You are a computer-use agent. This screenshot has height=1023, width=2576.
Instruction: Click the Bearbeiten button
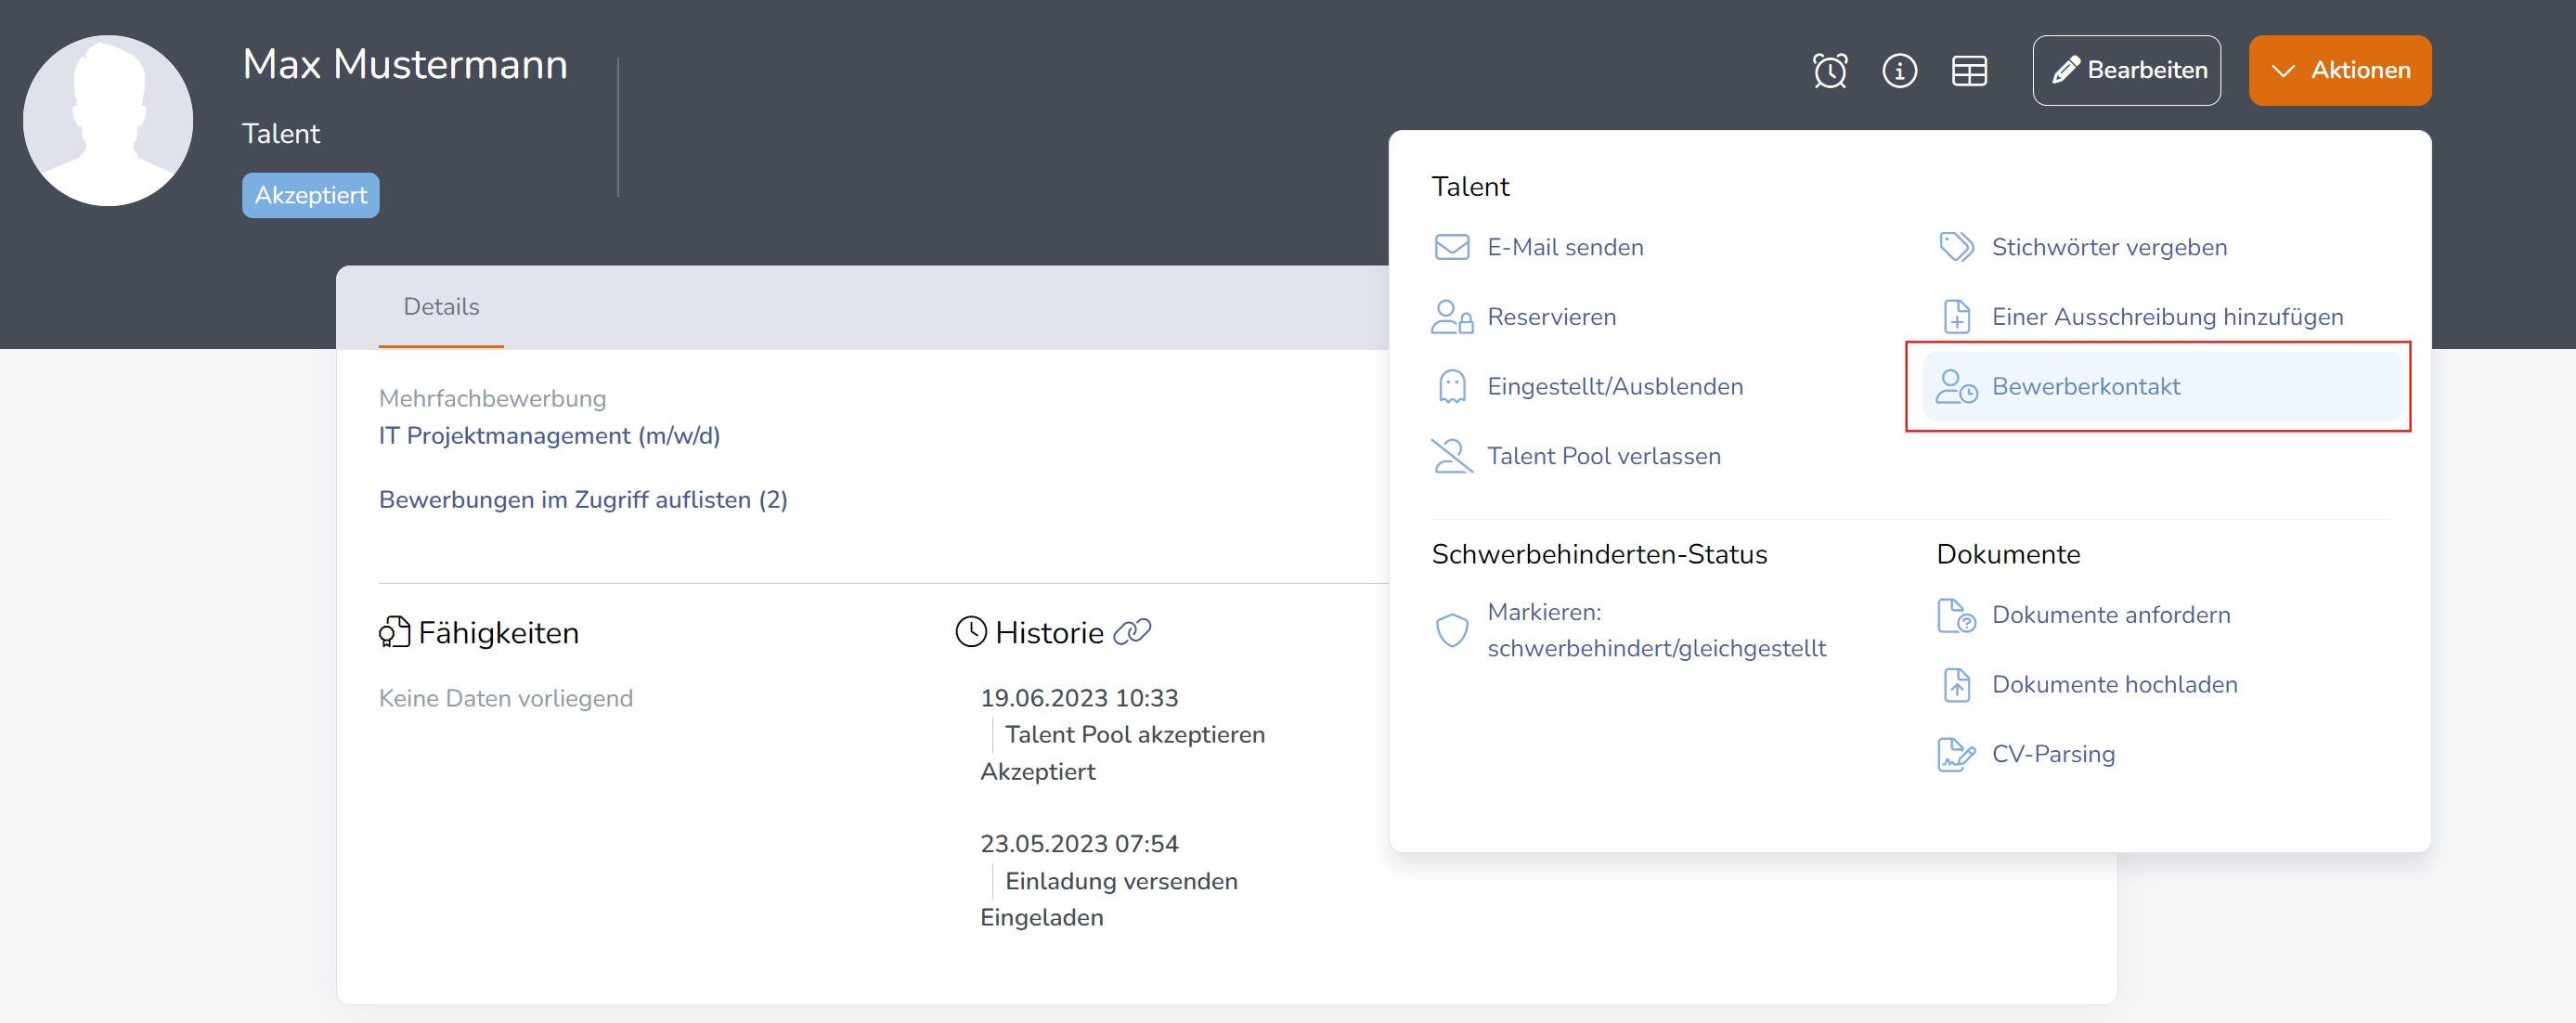2126,70
